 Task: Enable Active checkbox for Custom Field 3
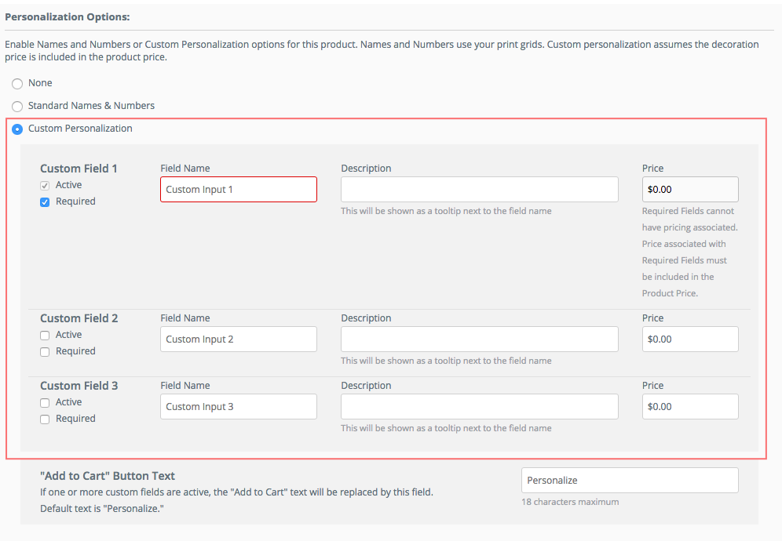[45, 402]
